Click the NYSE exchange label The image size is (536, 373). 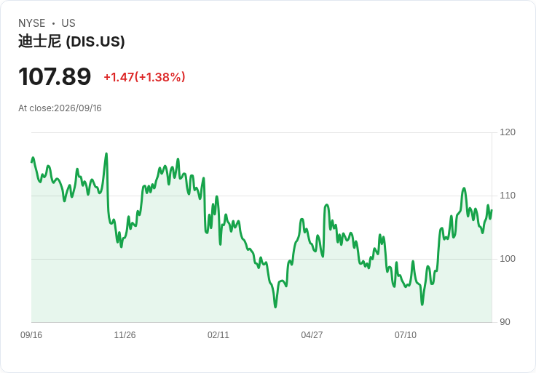tap(32, 23)
